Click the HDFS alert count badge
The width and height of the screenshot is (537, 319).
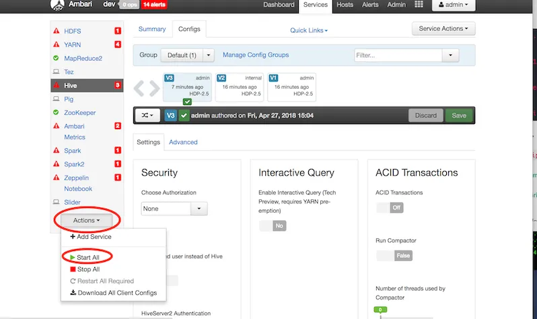118,31
